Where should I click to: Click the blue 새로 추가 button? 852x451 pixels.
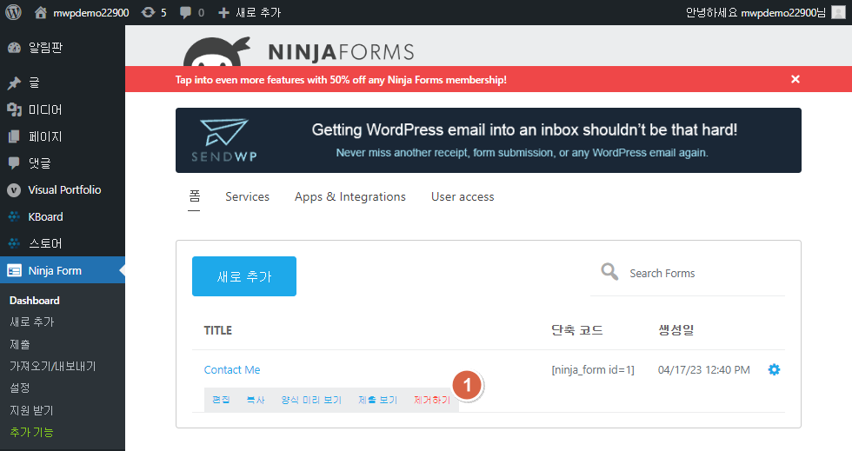244,276
